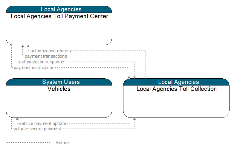Select the Local Agencies Toll Collection title
The height and width of the screenshot is (151, 234).
pos(177,89)
